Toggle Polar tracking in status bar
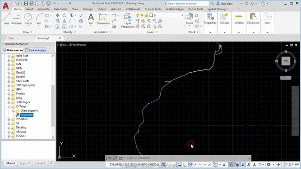The image size is (301, 169). tap(190, 164)
